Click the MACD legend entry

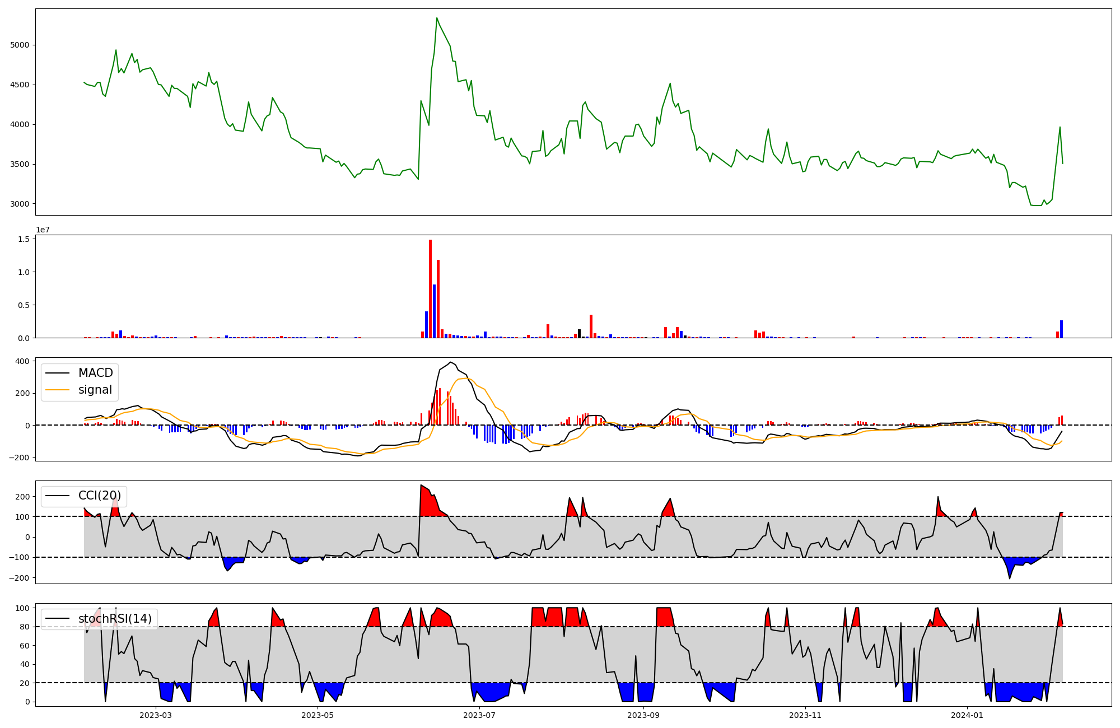[x=95, y=373]
